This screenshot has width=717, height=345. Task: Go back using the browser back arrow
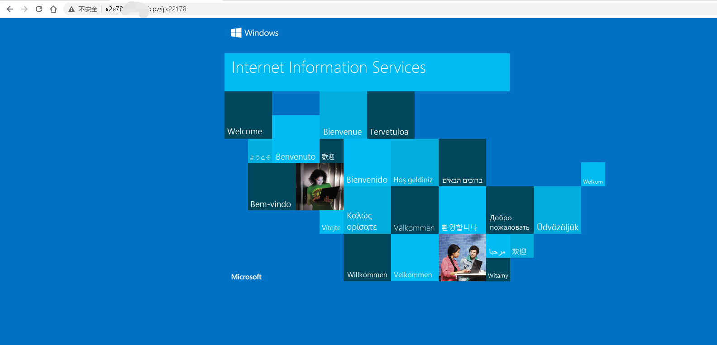coord(10,9)
